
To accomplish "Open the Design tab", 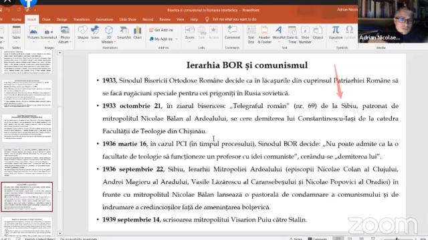I will point(62,19).
